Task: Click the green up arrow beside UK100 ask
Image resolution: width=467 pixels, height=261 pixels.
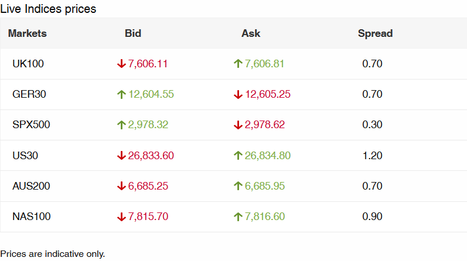Action: [238, 64]
